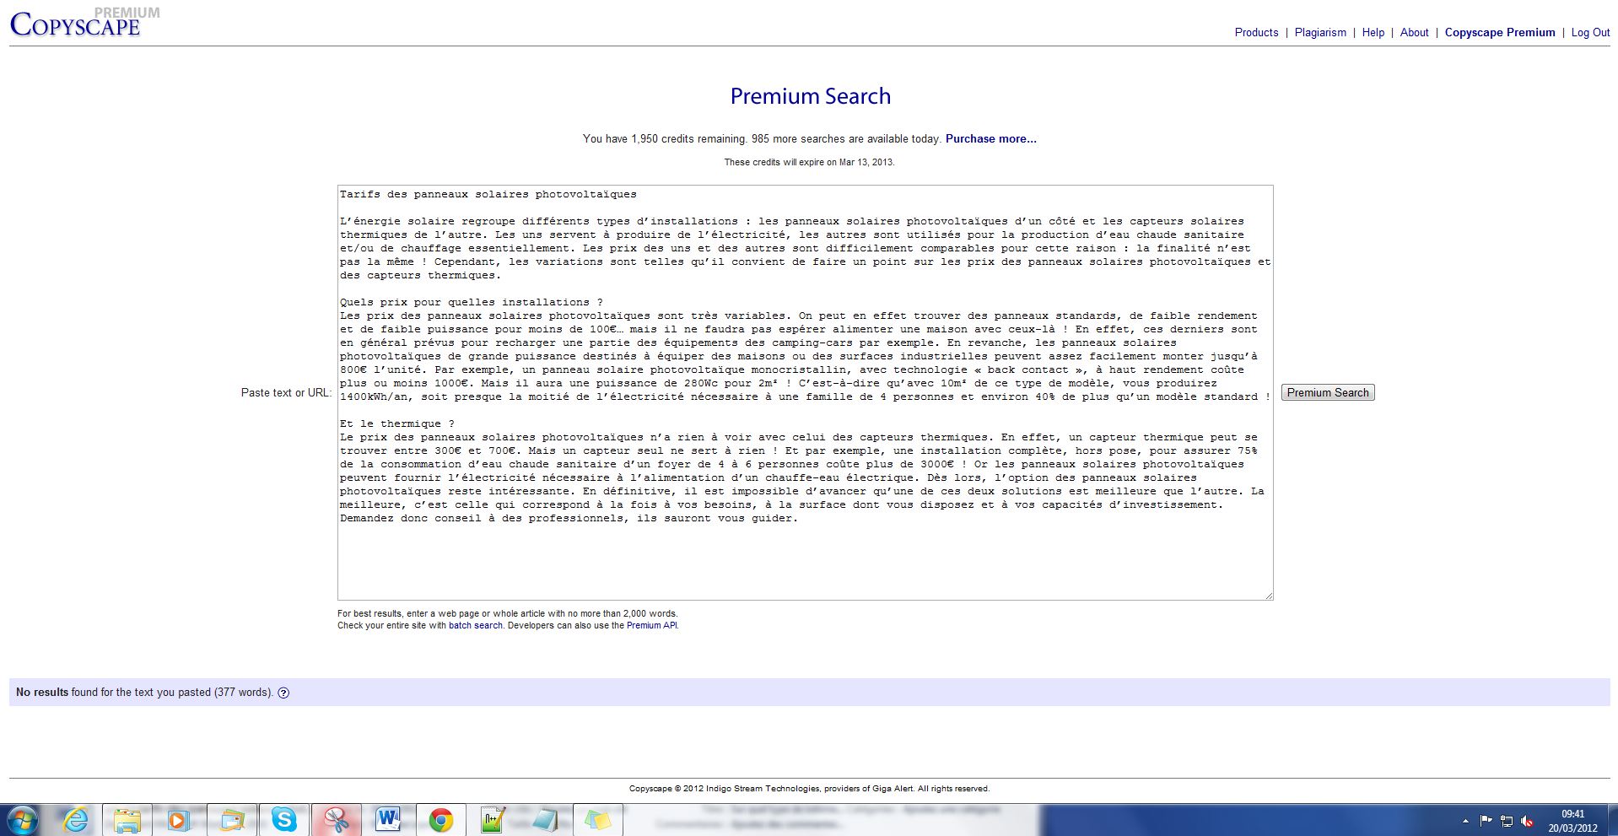Switch to Microsoft Word in taskbar
The width and height of the screenshot is (1618, 836).
[x=388, y=819]
